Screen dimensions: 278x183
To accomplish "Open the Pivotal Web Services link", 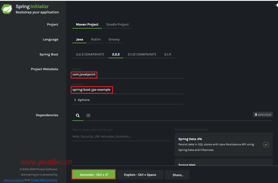I will 44,180.
